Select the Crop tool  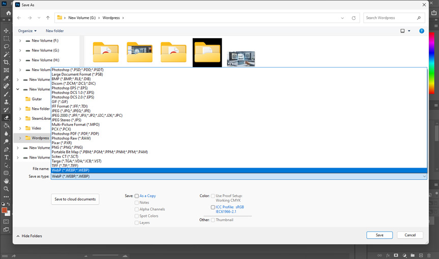click(x=6, y=62)
